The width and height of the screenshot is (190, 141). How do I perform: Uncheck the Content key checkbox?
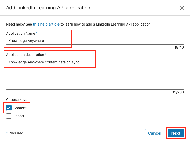(x=9, y=108)
